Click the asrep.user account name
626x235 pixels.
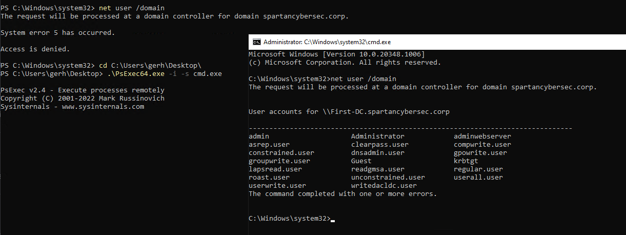click(x=269, y=145)
